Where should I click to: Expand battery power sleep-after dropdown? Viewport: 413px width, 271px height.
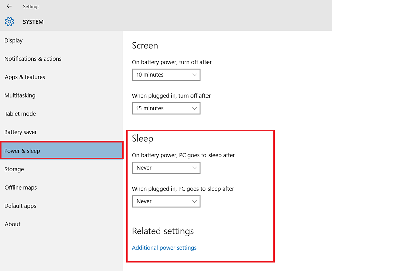click(166, 168)
